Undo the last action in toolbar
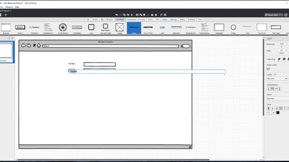Screen dimensions: 289x162 pos(117,15)
